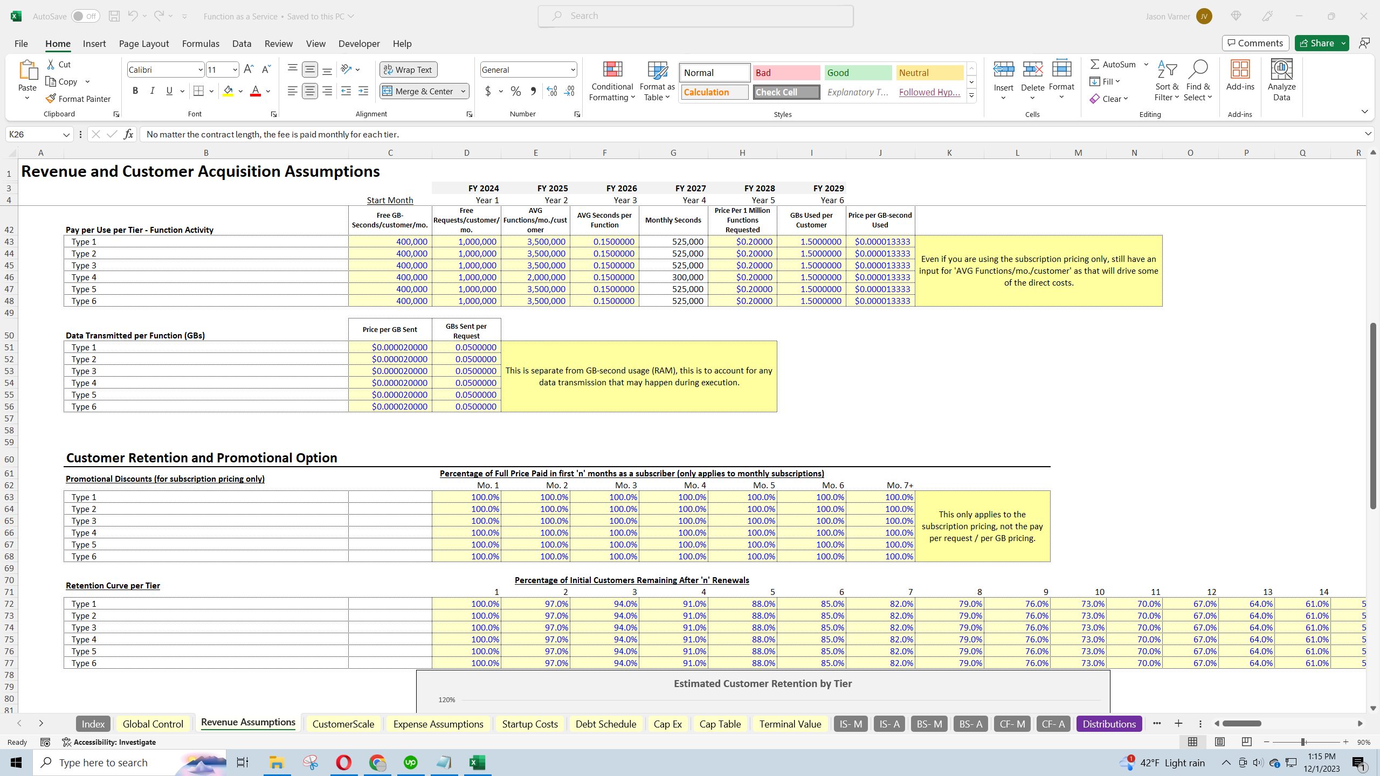The image size is (1380, 776).
Task: Increase font size with the larger A icon
Action: [x=249, y=69]
